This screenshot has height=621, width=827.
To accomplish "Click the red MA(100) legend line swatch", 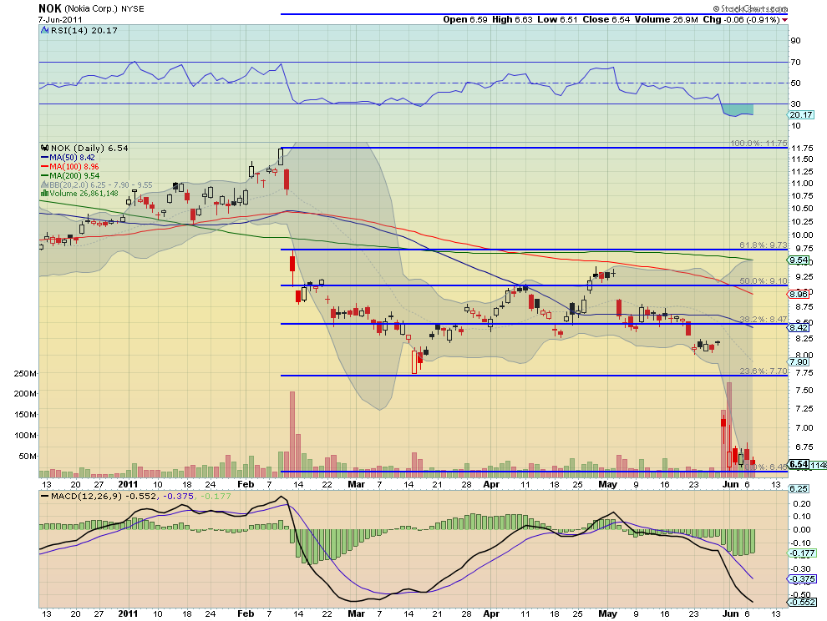I will pos(45,167).
